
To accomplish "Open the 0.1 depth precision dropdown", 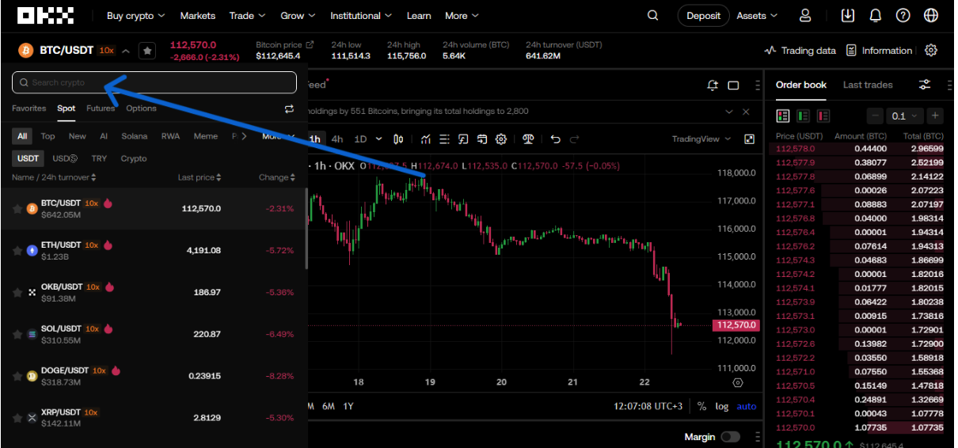I will point(905,116).
